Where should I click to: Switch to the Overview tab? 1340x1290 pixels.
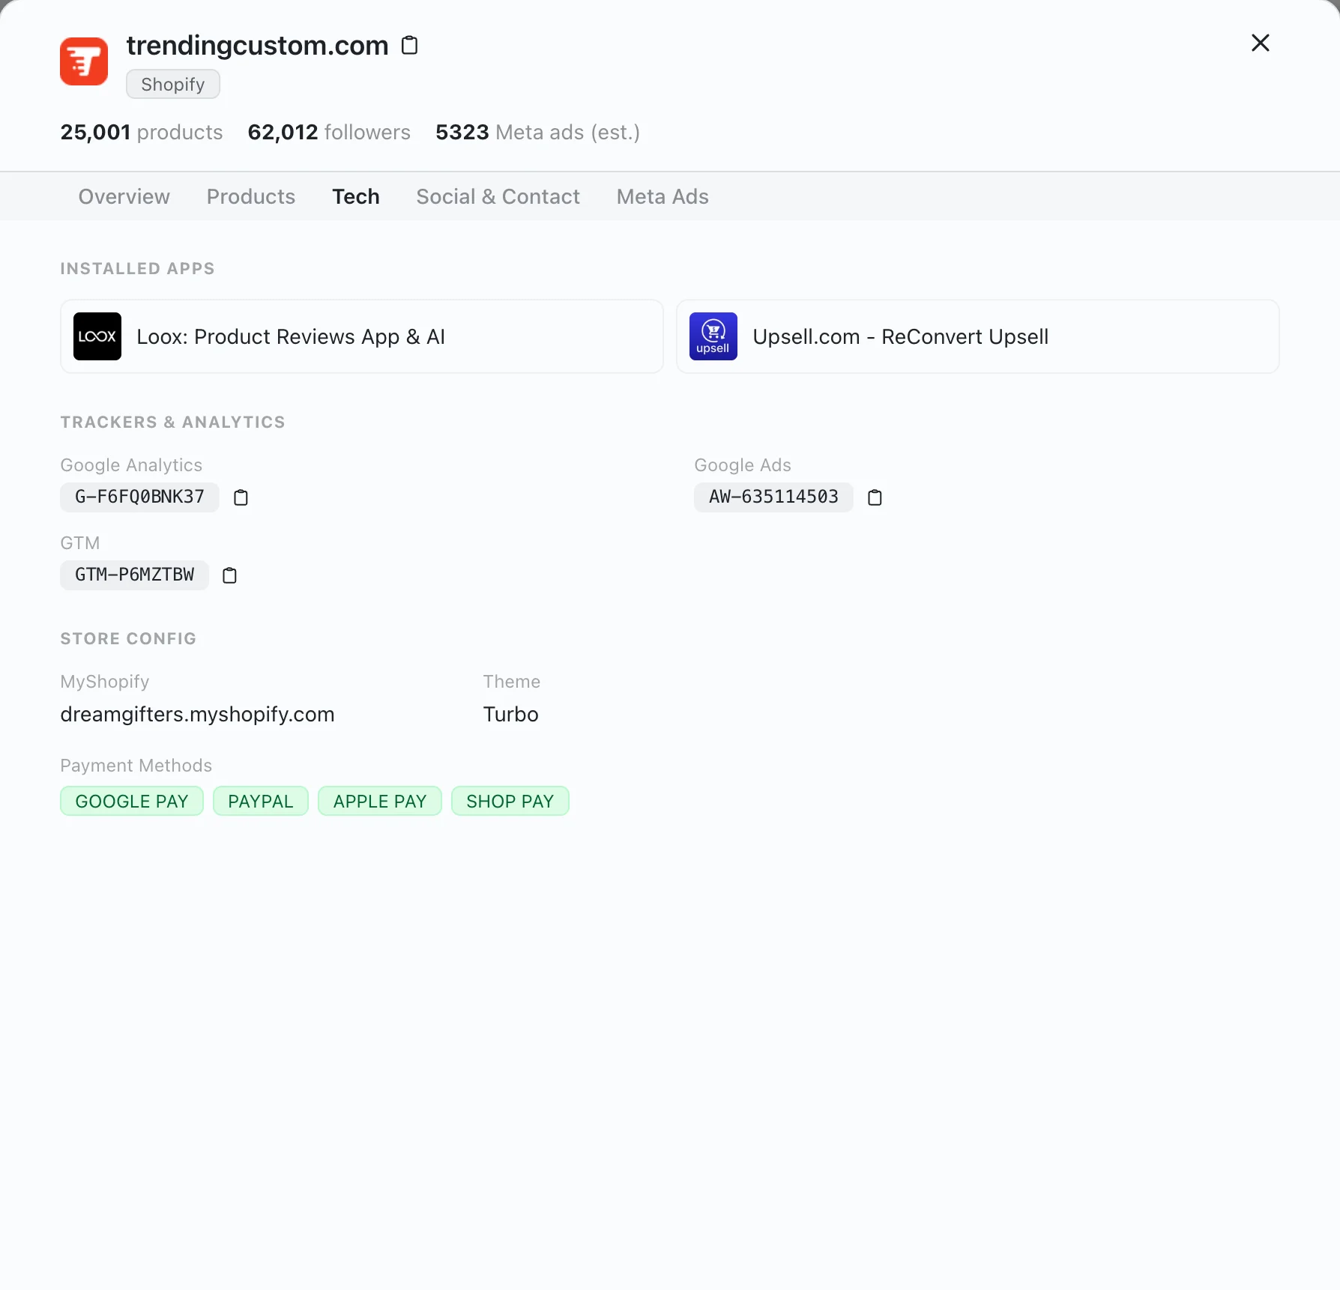(124, 196)
